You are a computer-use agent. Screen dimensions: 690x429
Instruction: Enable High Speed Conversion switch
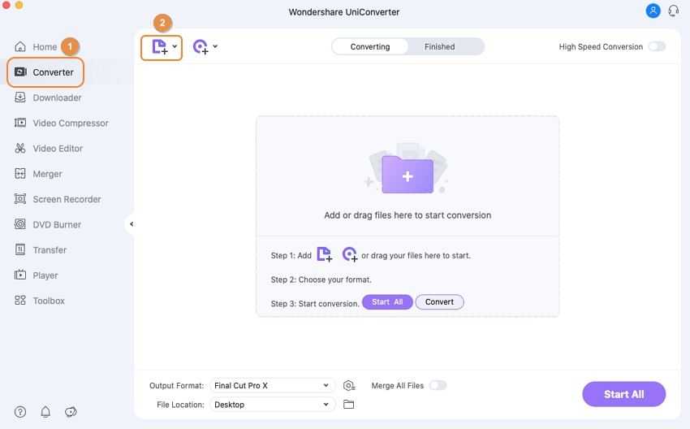[x=656, y=47]
